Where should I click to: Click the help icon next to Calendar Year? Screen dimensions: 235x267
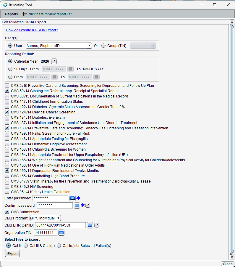54,61
